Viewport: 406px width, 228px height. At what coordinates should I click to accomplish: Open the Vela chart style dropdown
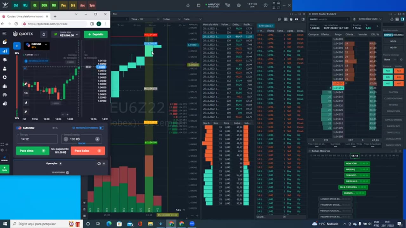tap(192, 19)
